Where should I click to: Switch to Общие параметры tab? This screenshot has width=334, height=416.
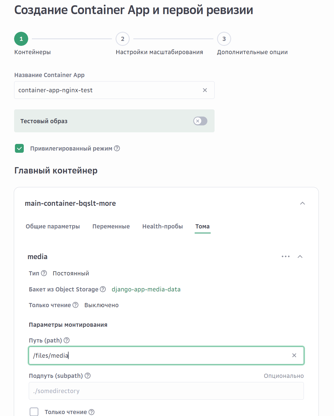pos(53,227)
